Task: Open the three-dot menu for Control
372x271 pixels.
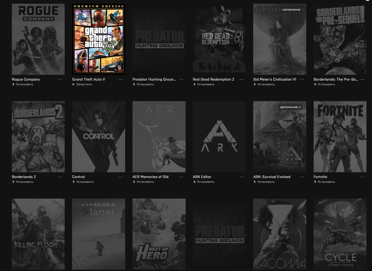Action: point(121,177)
